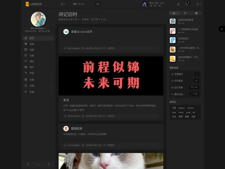
Task: Switch to the comments tab in right panel
Action: 185,13
